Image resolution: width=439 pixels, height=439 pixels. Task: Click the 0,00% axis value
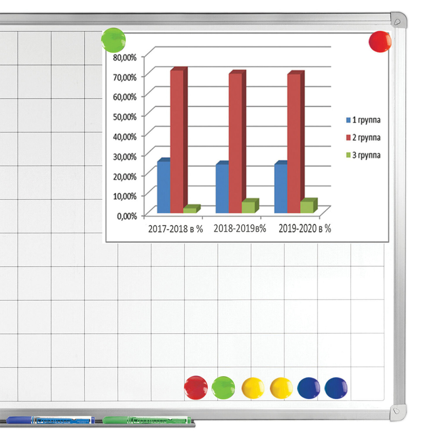tap(127, 216)
